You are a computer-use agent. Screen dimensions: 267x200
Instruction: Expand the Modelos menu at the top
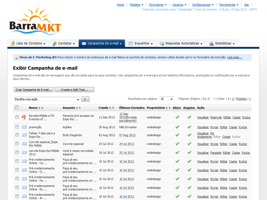coord(137,5)
